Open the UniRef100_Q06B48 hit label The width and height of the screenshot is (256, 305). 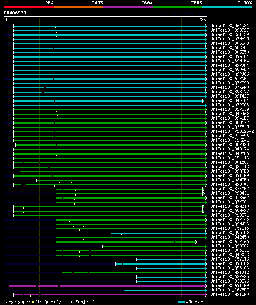click(230, 43)
